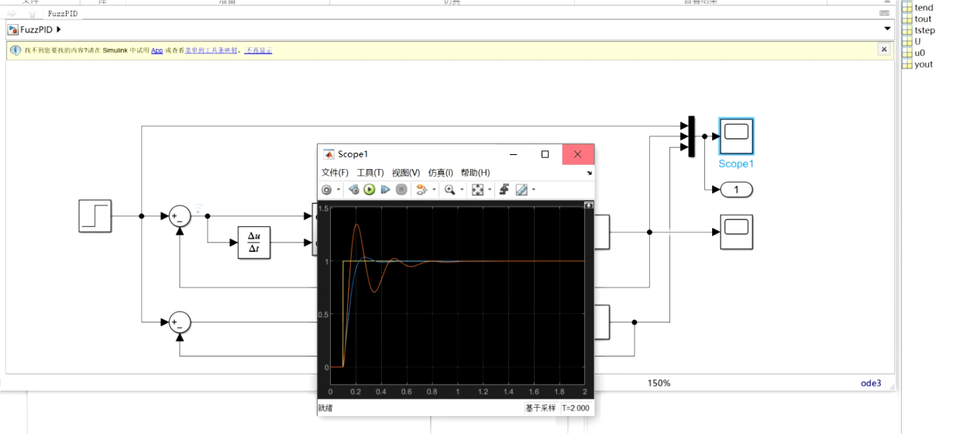Screen dimensions: 960x434
Task: Click the MATLAB icon in Scope1 title bar
Action: 329,154
